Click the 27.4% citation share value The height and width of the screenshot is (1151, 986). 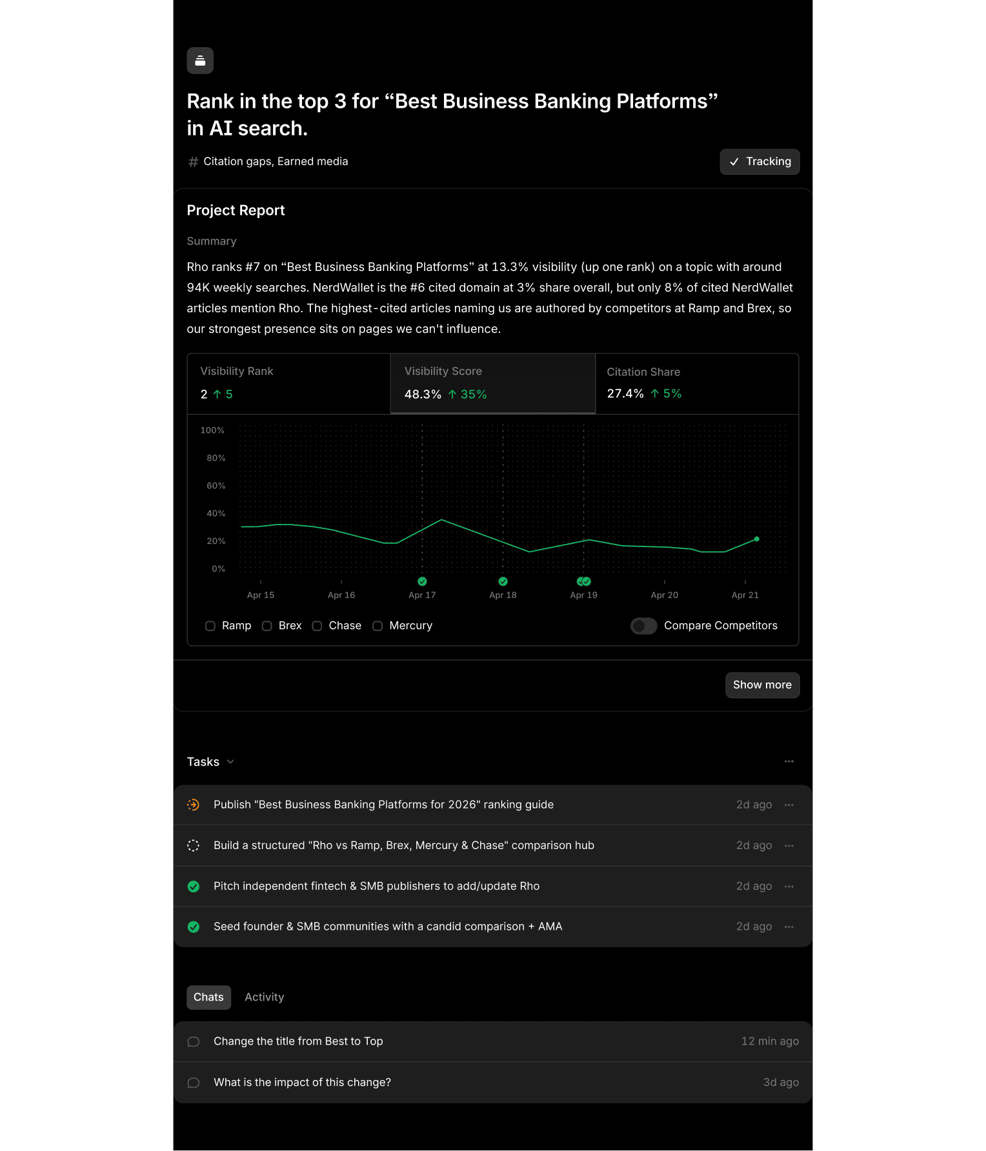625,394
